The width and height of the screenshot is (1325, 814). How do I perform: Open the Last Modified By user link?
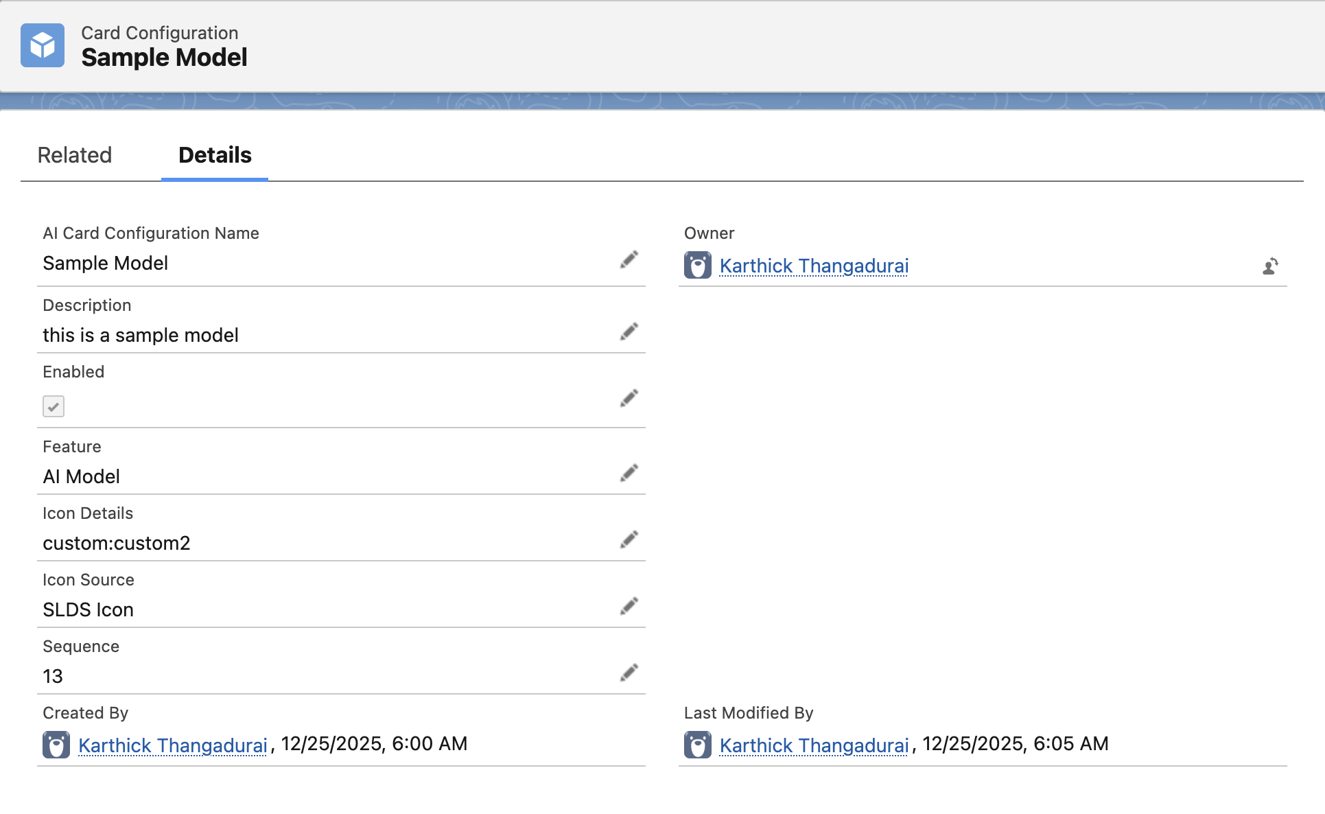click(x=814, y=745)
